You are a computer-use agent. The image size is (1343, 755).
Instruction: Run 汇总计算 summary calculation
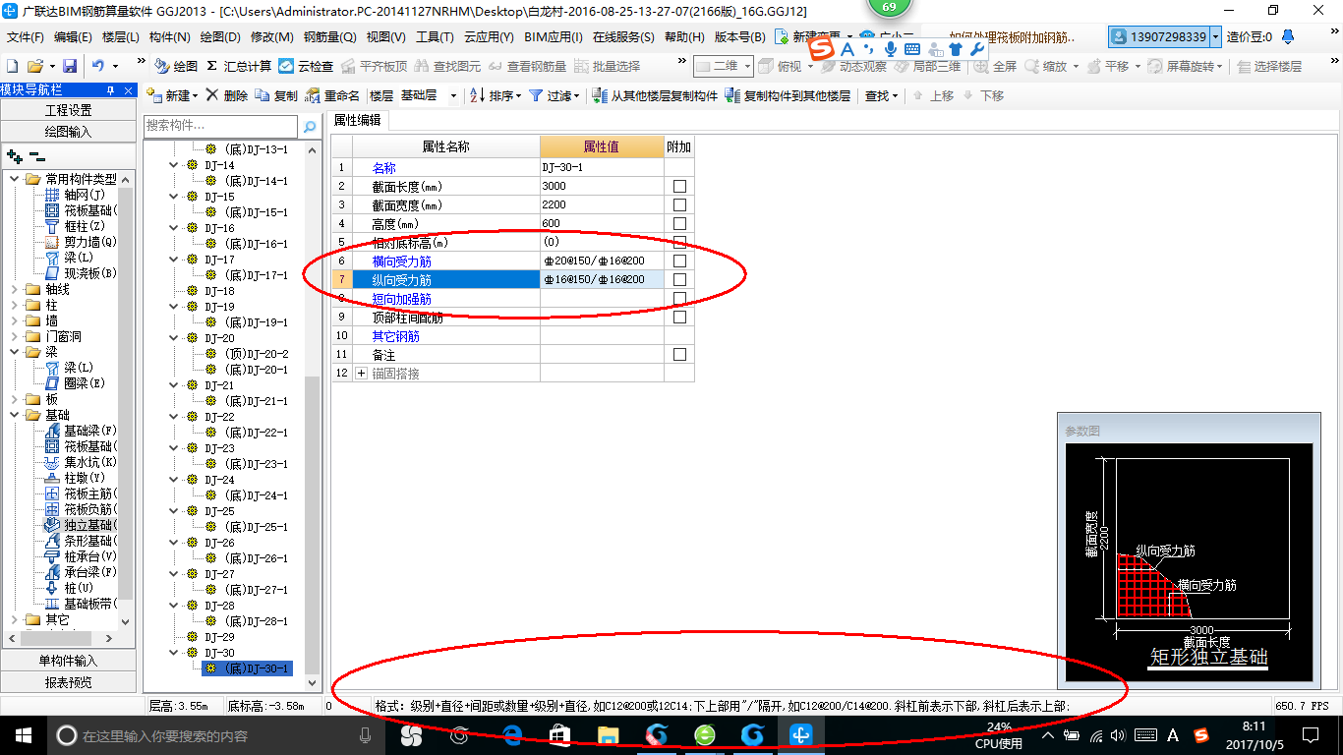tap(239, 66)
